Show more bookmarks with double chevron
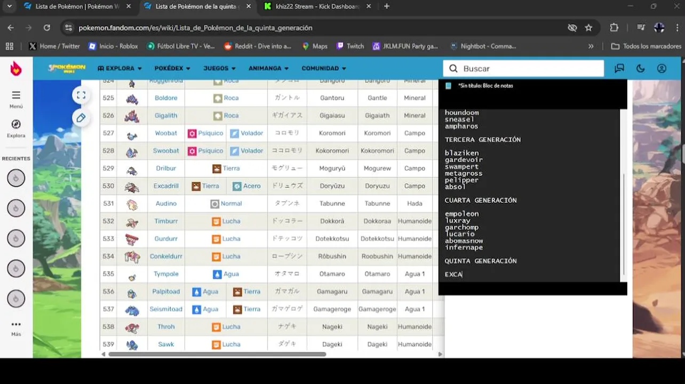 pos(591,46)
